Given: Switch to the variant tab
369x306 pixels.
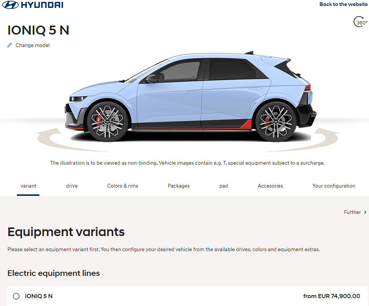Looking at the screenshot, I should (x=28, y=186).
